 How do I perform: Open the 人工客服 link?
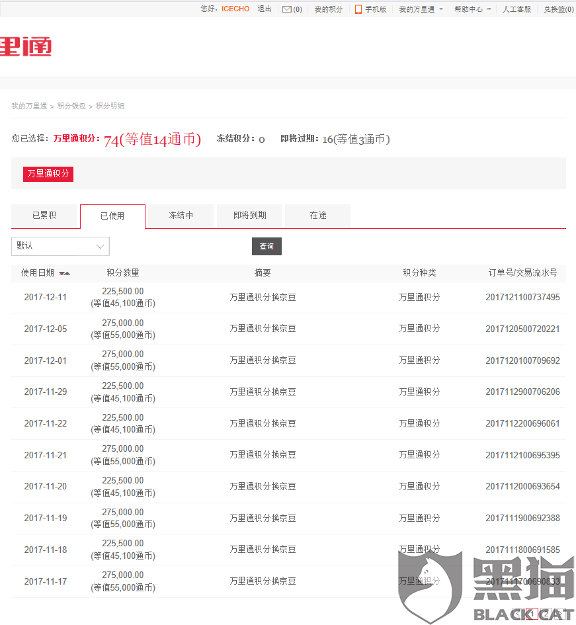[x=516, y=9]
